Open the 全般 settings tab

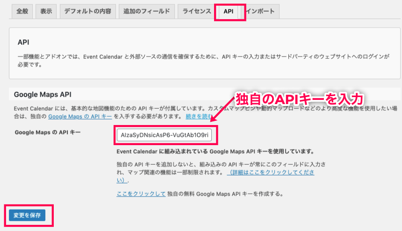pos(22,11)
